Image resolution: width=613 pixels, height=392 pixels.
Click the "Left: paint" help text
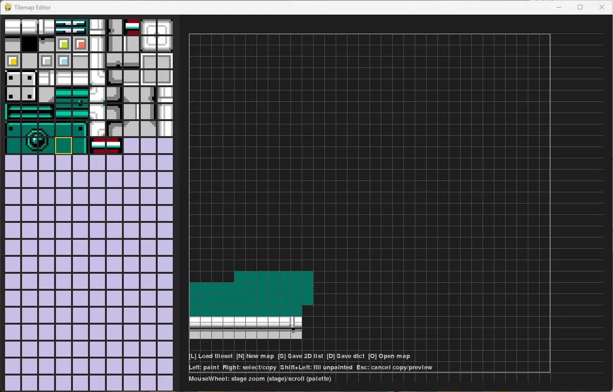[204, 367]
